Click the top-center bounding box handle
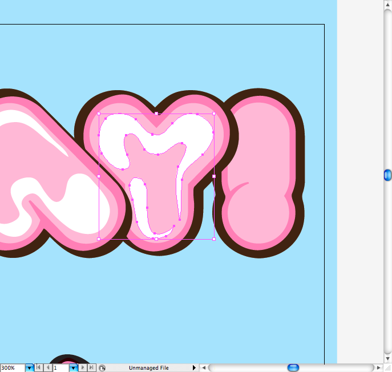 [x=156, y=114]
